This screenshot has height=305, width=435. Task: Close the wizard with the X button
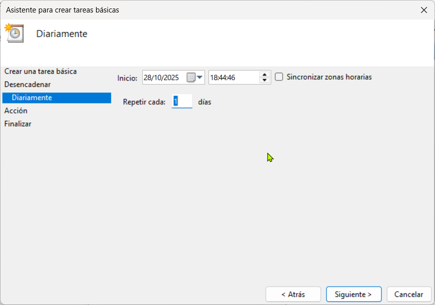point(423,10)
